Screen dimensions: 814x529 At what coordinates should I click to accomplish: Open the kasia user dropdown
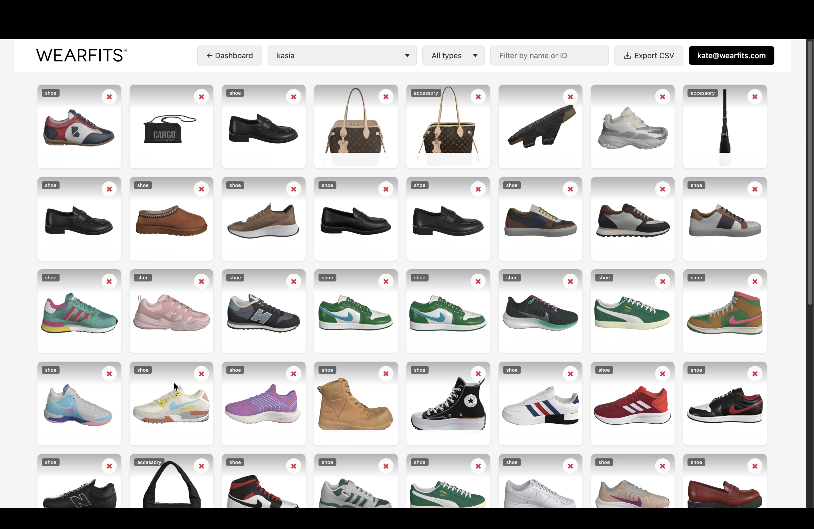342,55
